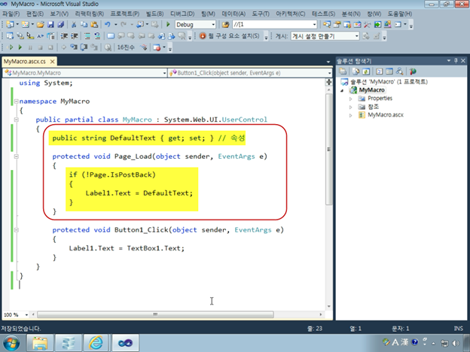Open the MyMacro.MyMacro class dropdown
The image size is (470, 352).
click(164, 73)
